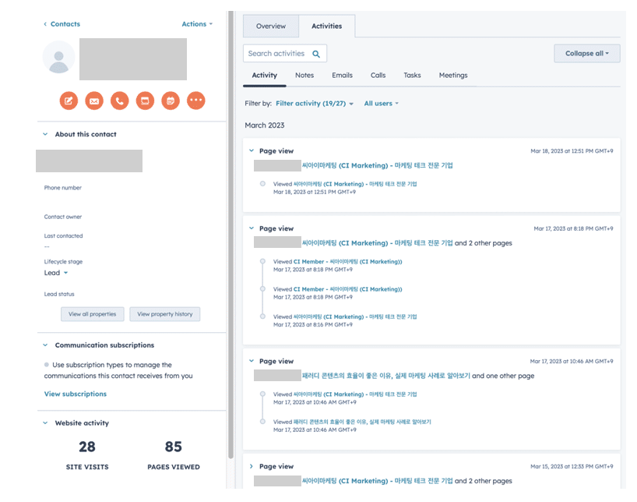Click the Lead status property label
This screenshot has width=637, height=502.
(x=59, y=294)
